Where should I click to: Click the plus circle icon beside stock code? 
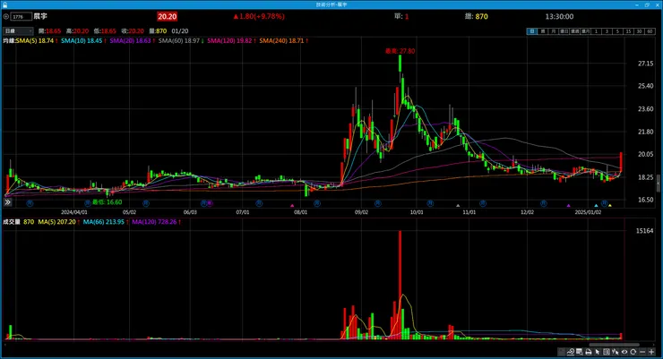pyautogui.click(x=6, y=16)
